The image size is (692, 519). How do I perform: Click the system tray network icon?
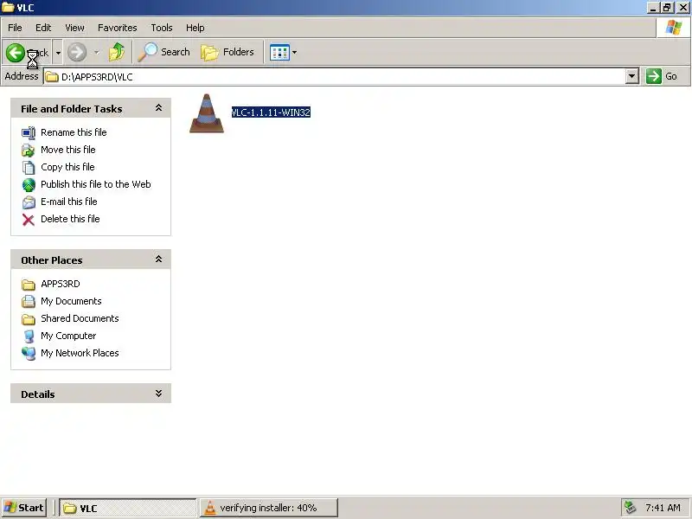(x=630, y=508)
